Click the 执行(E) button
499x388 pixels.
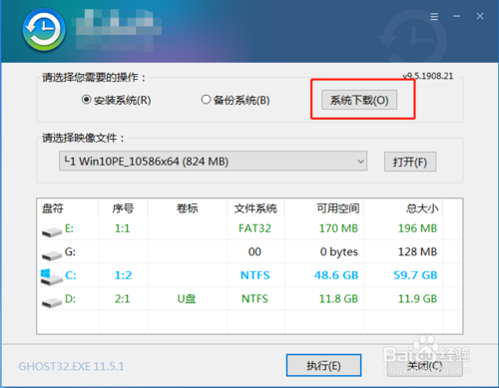click(x=323, y=365)
